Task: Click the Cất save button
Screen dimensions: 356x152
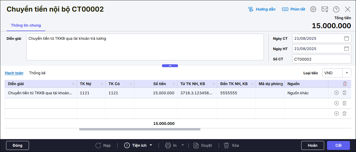Action: 338,145
